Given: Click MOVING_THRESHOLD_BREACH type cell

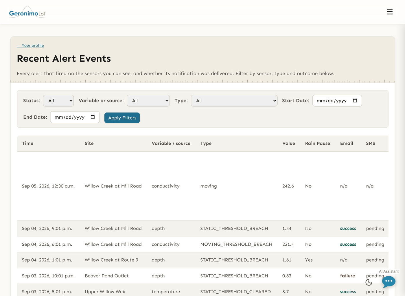Looking at the screenshot, I should (x=236, y=244).
